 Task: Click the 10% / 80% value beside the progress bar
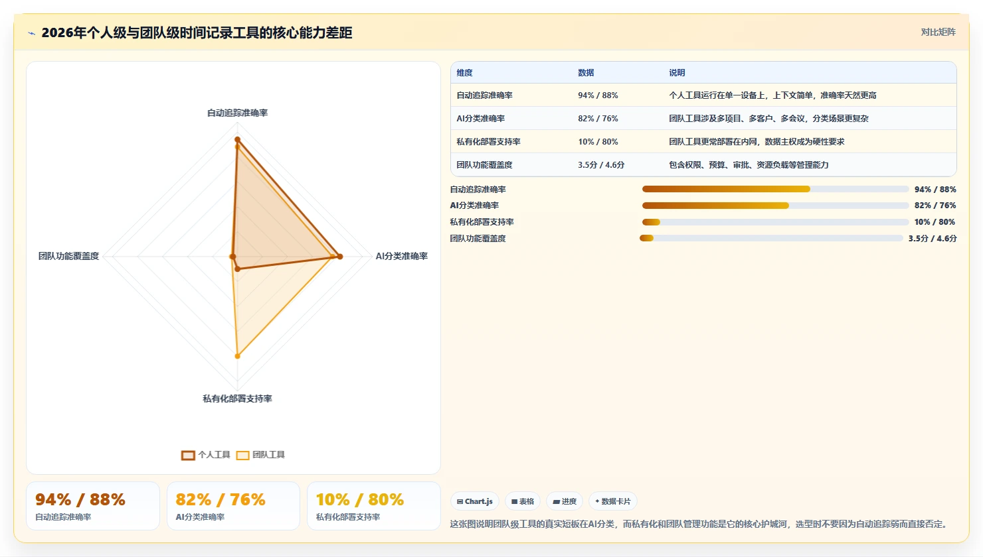(935, 222)
